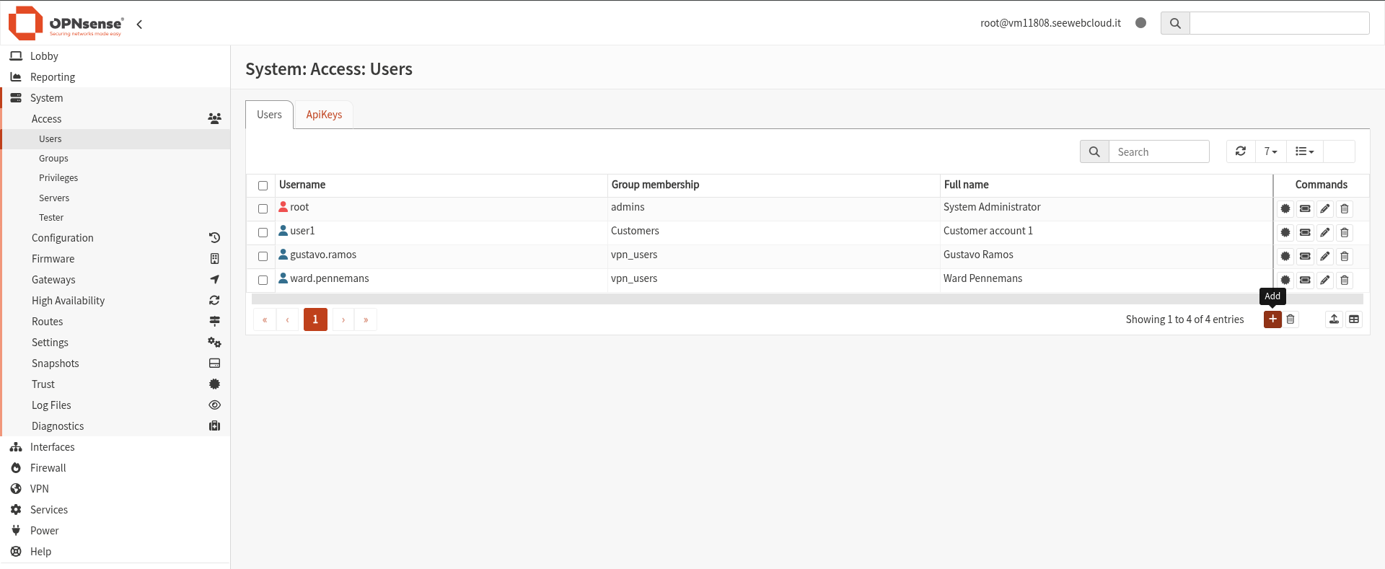1385x569 pixels.
Task: Click the certificate icon in root's row
Action: (1285, 209)
